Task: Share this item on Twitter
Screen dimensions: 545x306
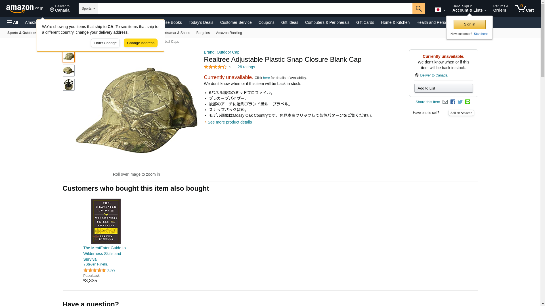Action: pyautogui.click(x=460, y=102)
